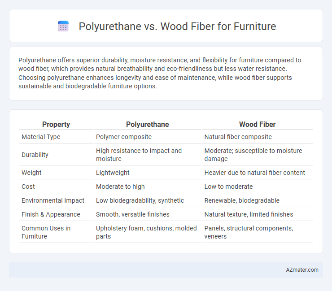Click 'Heavier due to natural fiber content' cell
The image size is (332, 291).
pyautogui.click(x=254, y=173)
